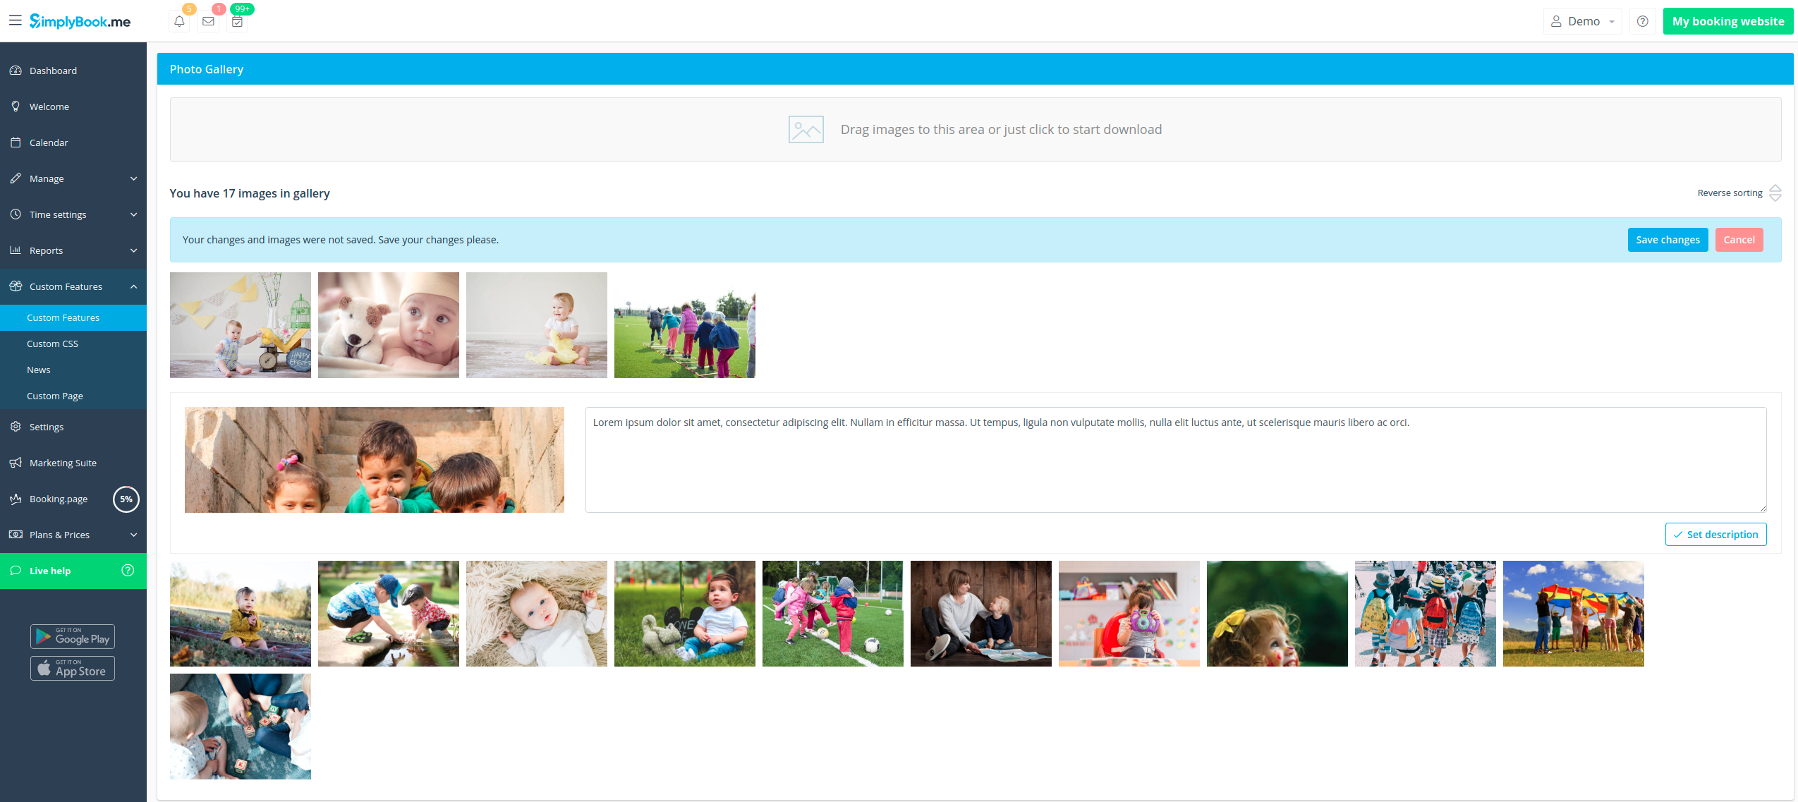This screenshot has height=802, width=1798.
Task: Click the help question mark icon in header
Action: pyautogui.click(x=1642, y=21)
